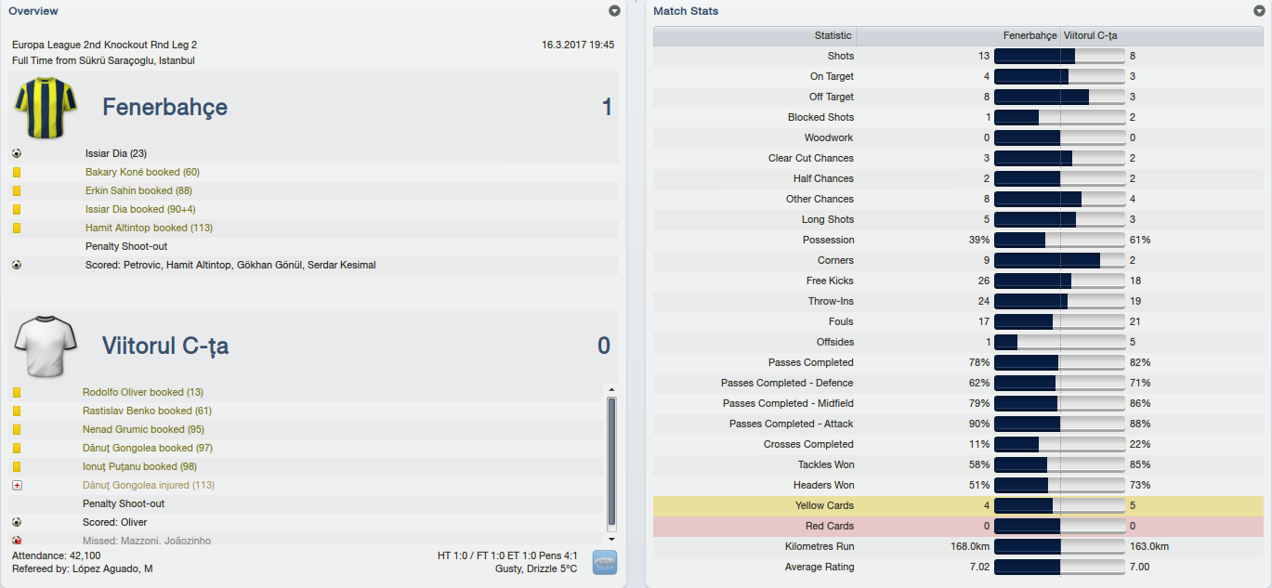Click injury cross icon for Dănuț Gongolea
Viewport: 1272px width, 588px height.
(17, 485)
